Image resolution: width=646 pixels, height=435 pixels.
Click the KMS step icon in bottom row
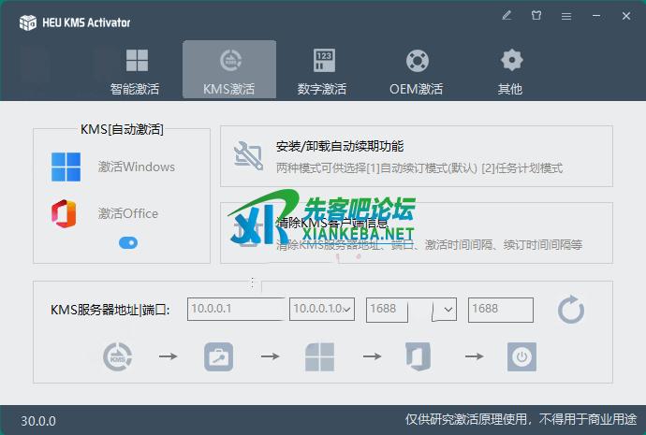pos(117,356)
